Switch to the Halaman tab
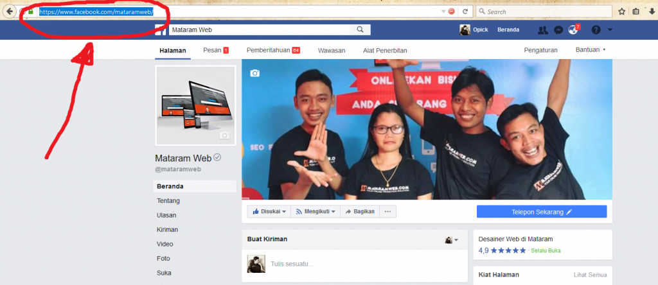This screenshot has width=658, height=285. [x=172, y=50]
